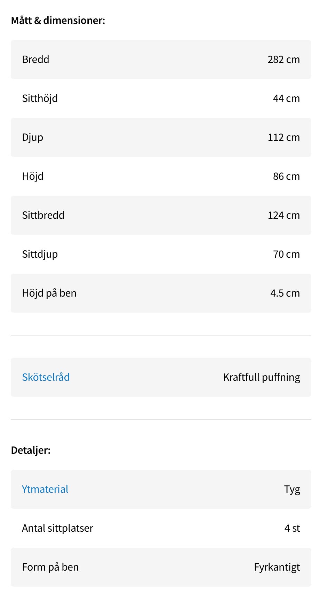Viewport: 328px width, 596px height.
Task: Click the 4.5 cm leg height value
Action: (285, 293)
